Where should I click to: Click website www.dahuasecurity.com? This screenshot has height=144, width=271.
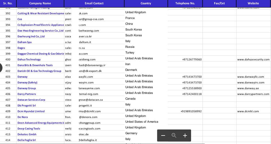tap(253, 60)
